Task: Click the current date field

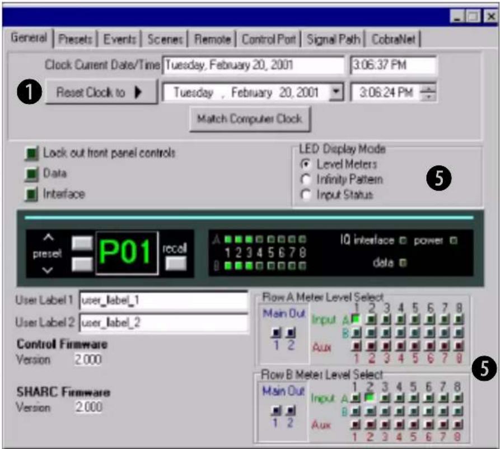Action: (x=253, y=65)
